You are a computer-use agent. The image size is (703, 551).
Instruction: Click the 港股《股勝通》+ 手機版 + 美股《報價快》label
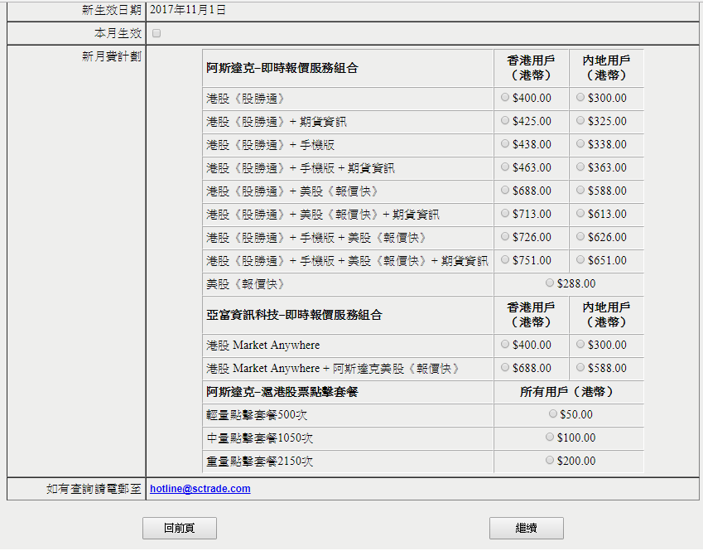point(317,238)
